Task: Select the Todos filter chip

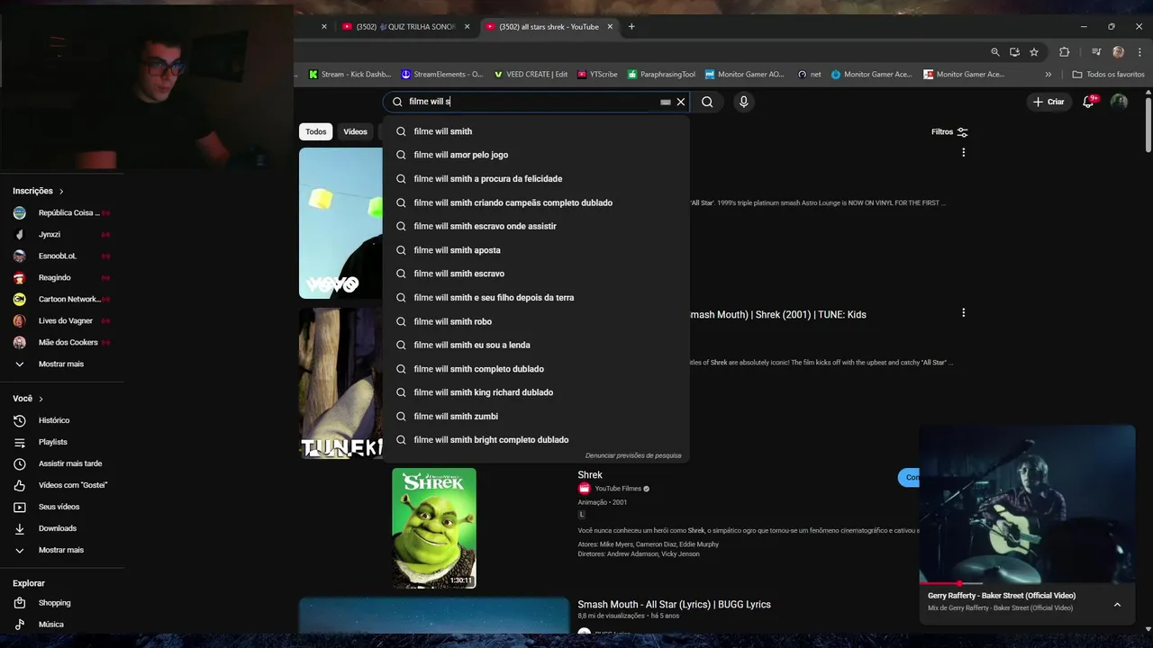Action: [x=315, y=131]
